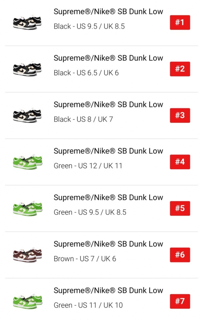The height and width of the screenshot is (322, 203).
Task: Open the Black US 6.5 sneaker thumbnail
Action: click(x=27, y=68)
